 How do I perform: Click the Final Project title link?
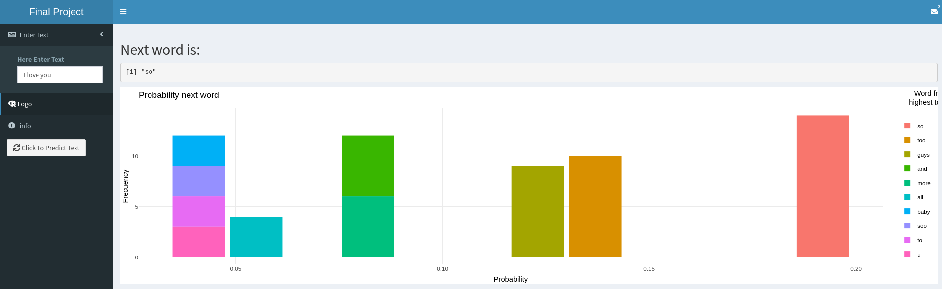56,12
